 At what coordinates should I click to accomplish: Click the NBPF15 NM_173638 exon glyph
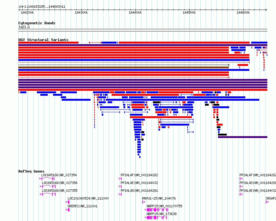point(156,218)
